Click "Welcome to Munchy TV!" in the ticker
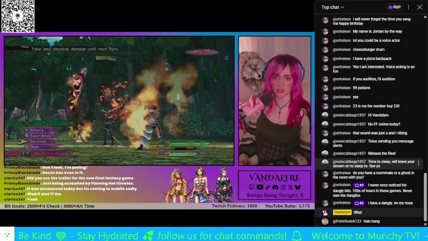 (365, 235)
